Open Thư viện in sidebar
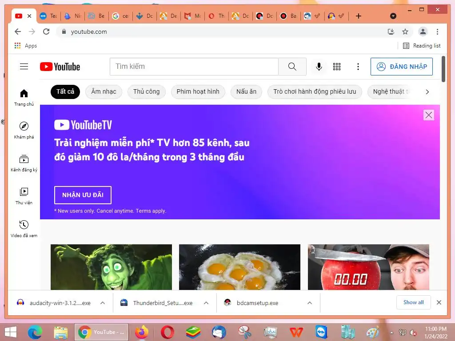 [x=24, y=196]
